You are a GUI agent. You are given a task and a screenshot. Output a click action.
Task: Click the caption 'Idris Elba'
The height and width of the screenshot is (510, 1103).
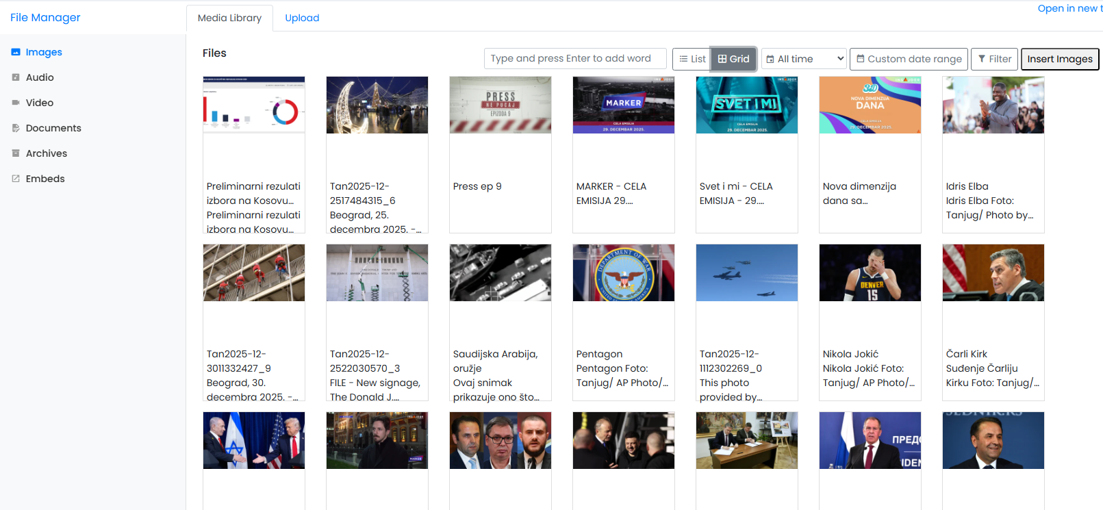(x=967, y=186)
